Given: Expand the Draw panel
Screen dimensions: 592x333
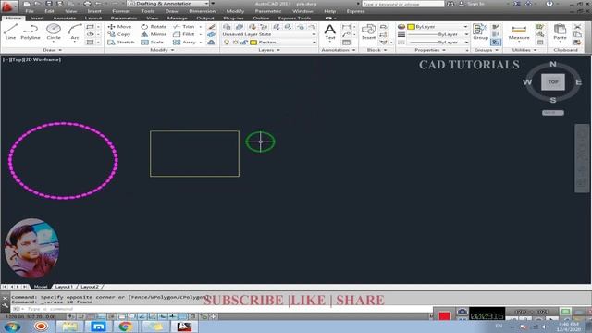Looking at the screenshot, I should [52, 50].
